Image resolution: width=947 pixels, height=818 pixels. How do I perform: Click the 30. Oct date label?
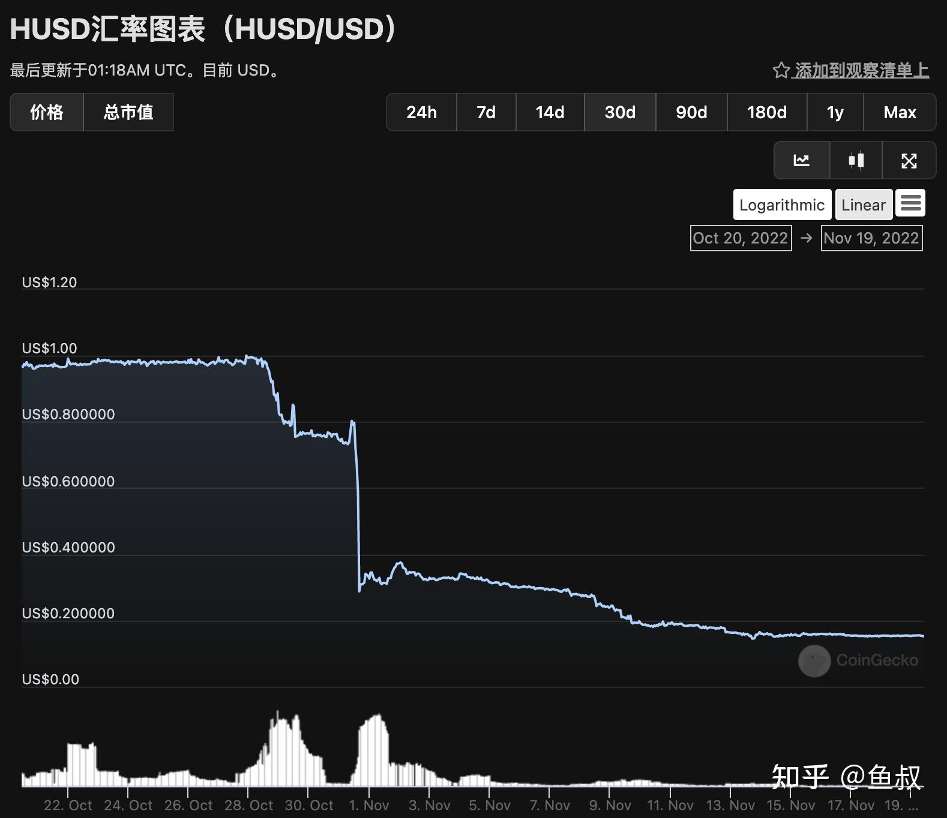pos(308,805)
